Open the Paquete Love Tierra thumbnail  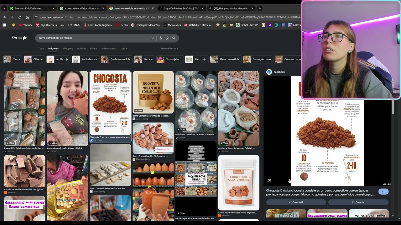pos(196,179)
